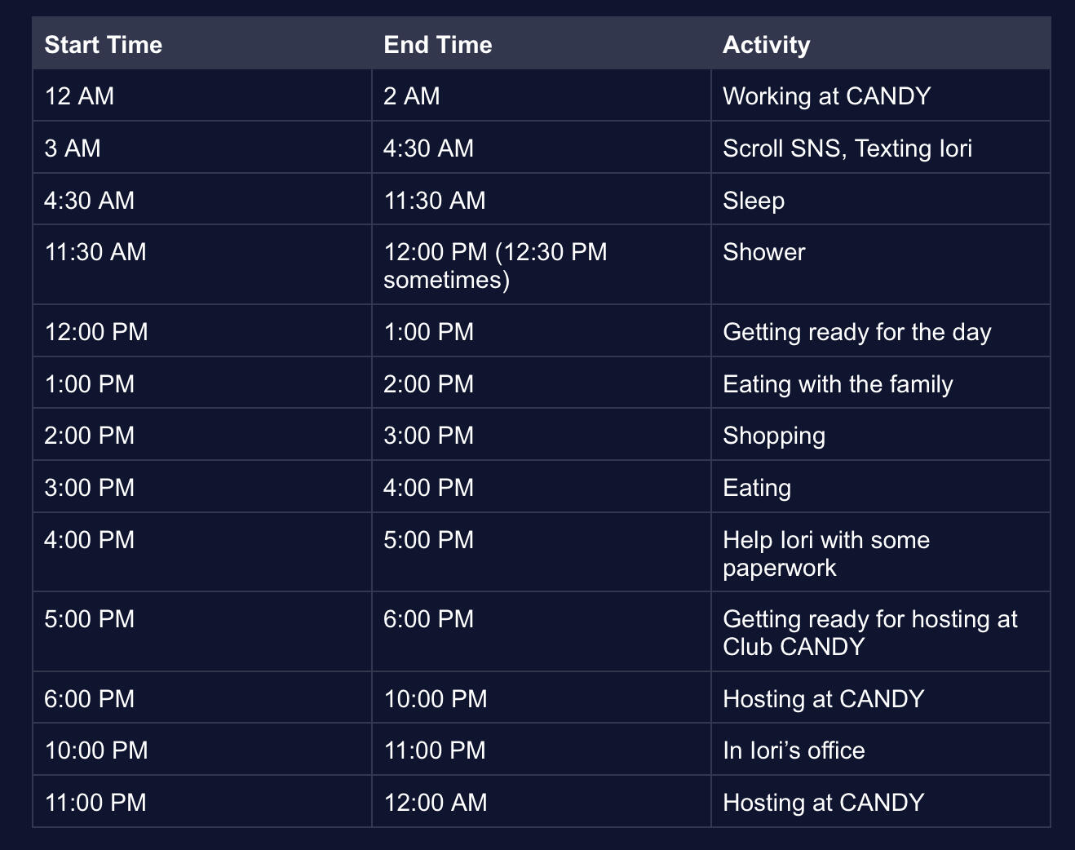This screenshot has width=1075, height=850.
Task: Select the 4:30 AM start time cell
Action: coord(90,201)
